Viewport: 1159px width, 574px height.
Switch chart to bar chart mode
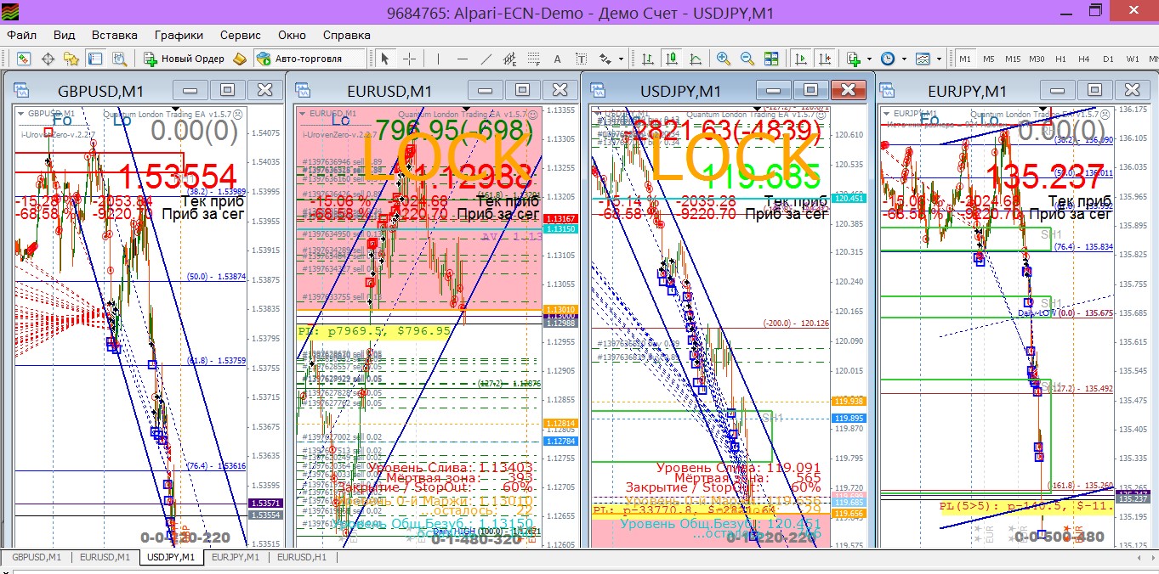pos(648,59)
